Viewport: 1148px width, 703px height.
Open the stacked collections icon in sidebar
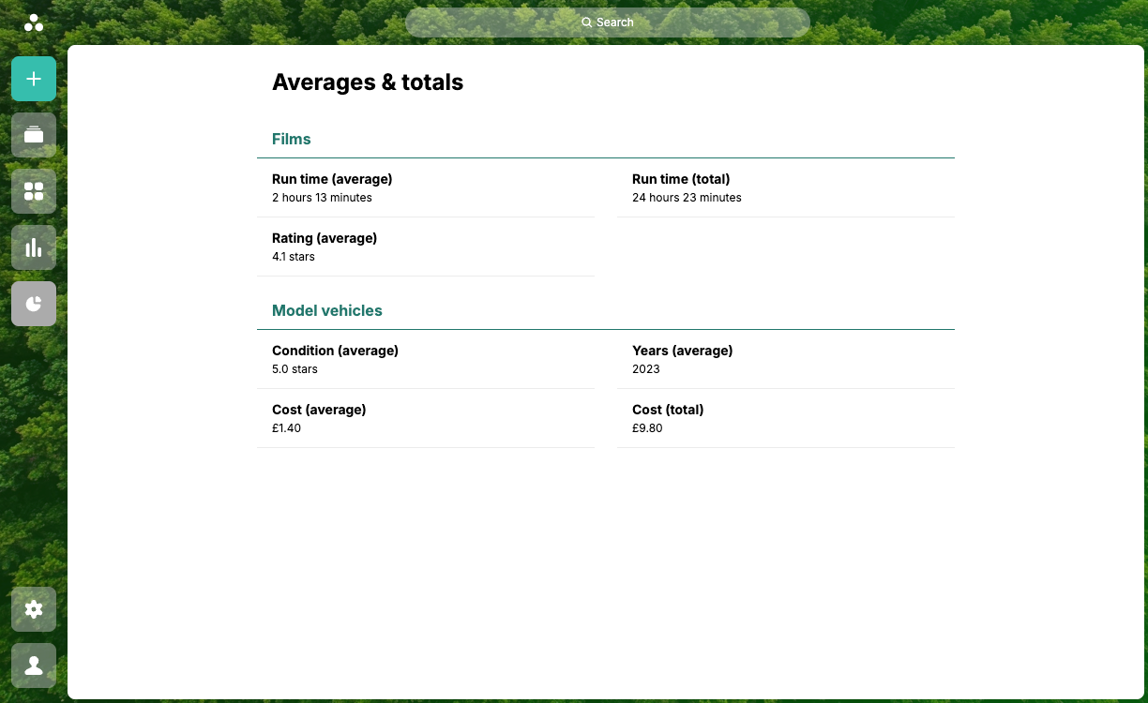coord(34,135)
